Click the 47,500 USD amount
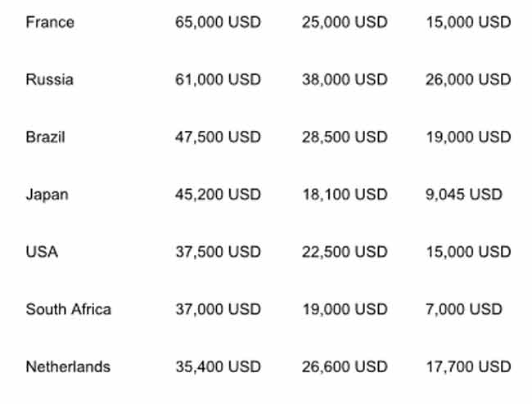 tap(218, 137)
